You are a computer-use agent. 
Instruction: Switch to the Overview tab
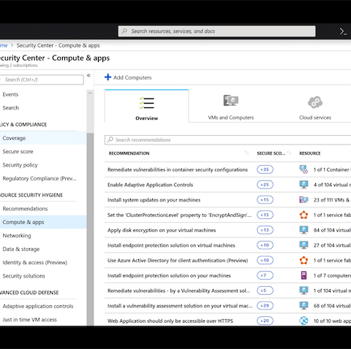click(146, 106)
